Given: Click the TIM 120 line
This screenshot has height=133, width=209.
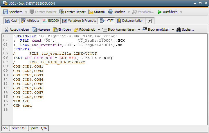Looking at the screenshot, I should [x=21, y=101].
